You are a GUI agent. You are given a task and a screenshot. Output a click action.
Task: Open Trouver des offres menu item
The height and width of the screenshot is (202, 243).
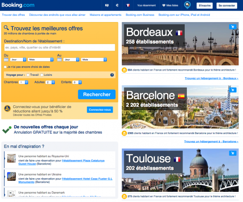point(13,15)
